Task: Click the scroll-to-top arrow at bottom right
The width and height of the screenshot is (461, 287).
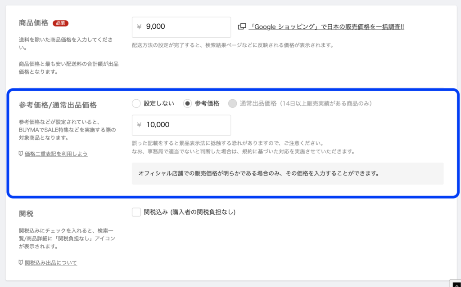Action: [x=455, y=283]
